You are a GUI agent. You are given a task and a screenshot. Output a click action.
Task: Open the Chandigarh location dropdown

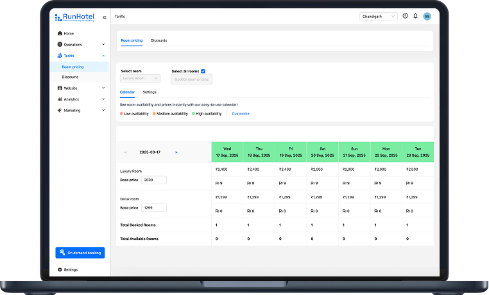pos(379,17)
